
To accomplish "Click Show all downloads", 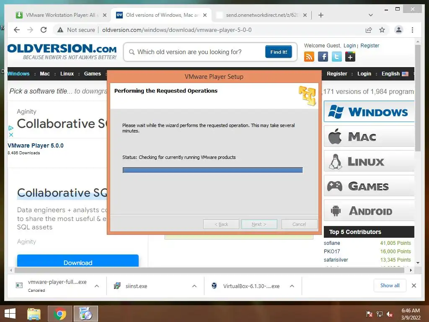I will click(390, 286).
